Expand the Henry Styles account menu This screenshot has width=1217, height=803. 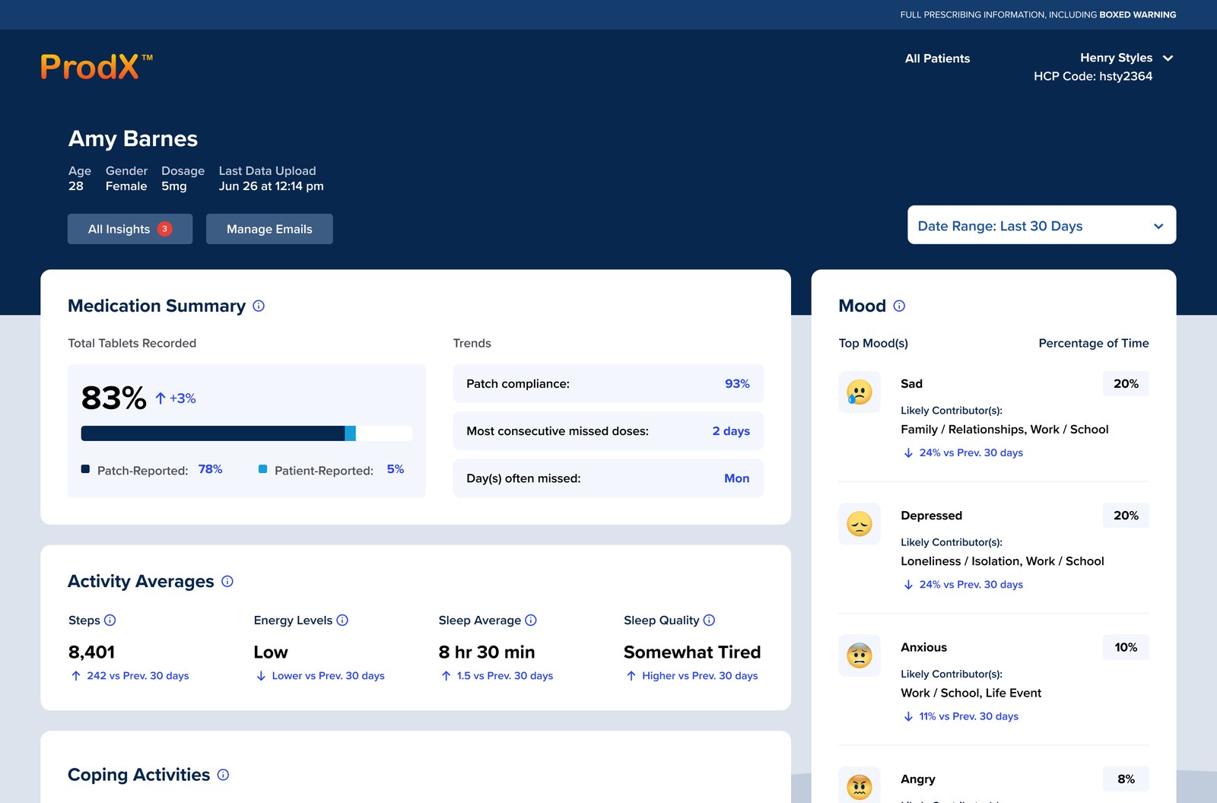pos(1168,58)
